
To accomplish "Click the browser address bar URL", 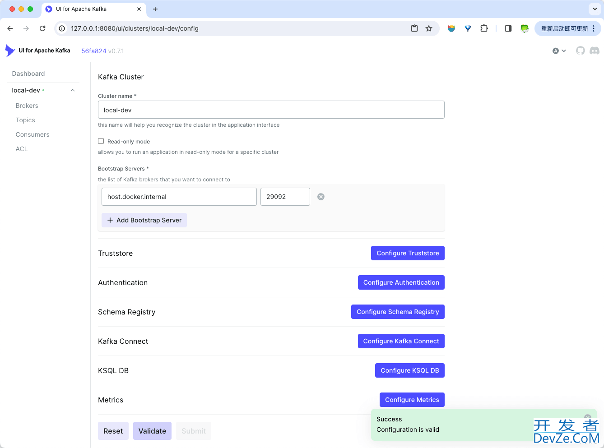I will point(135,28).
